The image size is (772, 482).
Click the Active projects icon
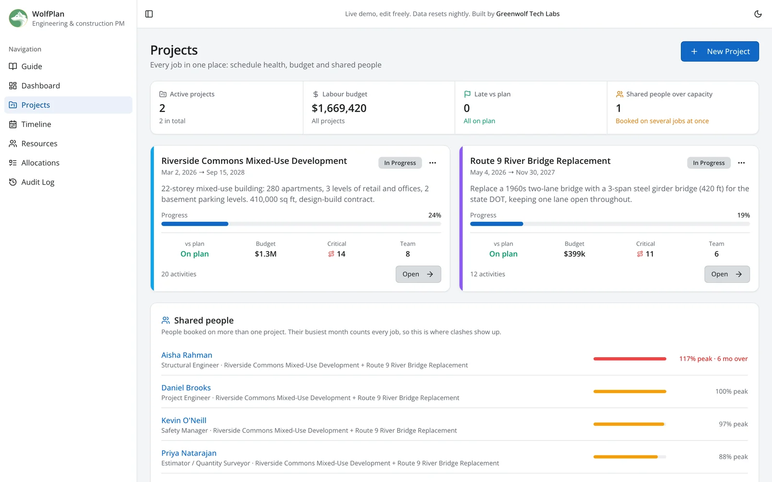163,94
